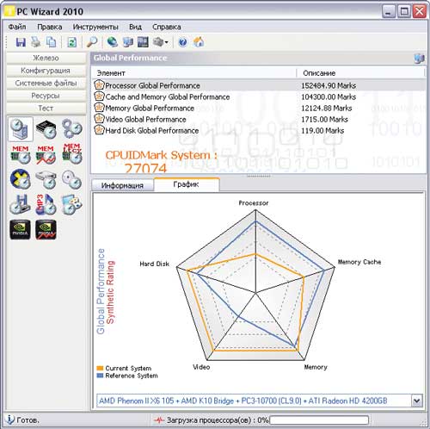Click the gray briefcase tools toolbar icon
The width and height of the screenshot is (430, 429).
pos(158,42)
